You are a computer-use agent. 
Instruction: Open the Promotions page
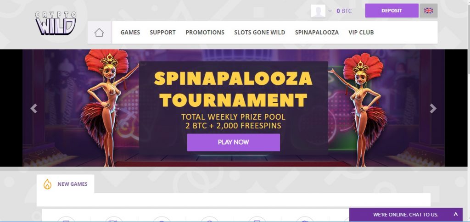205,33
